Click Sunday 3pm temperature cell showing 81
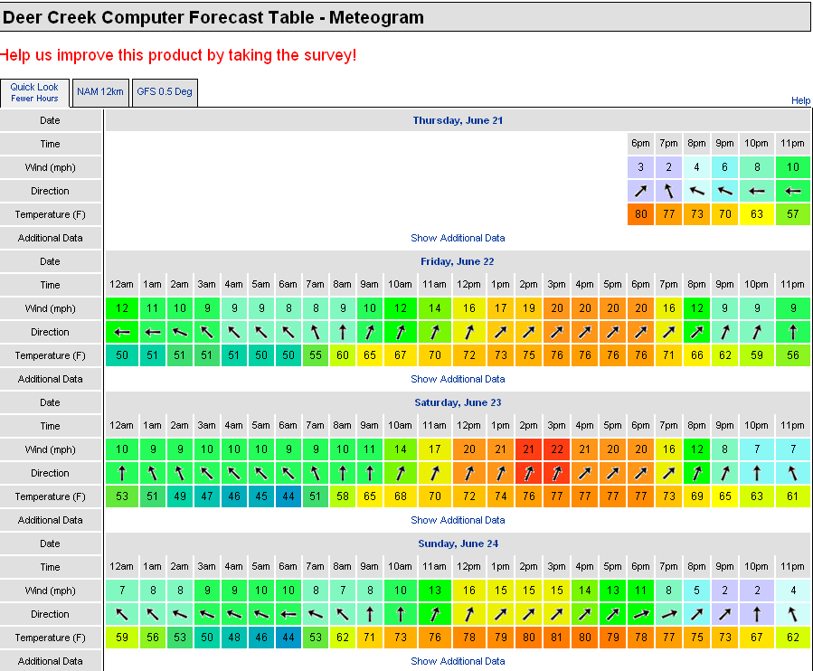 (x=556, y=638)
